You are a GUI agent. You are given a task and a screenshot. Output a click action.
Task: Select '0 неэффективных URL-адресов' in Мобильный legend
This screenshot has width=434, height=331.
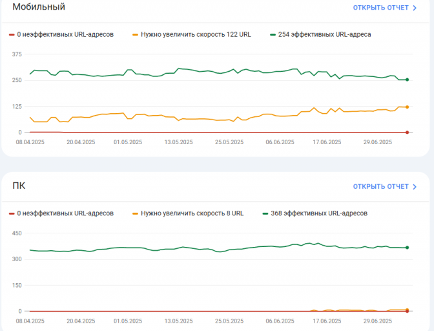[x=65, y=35]
